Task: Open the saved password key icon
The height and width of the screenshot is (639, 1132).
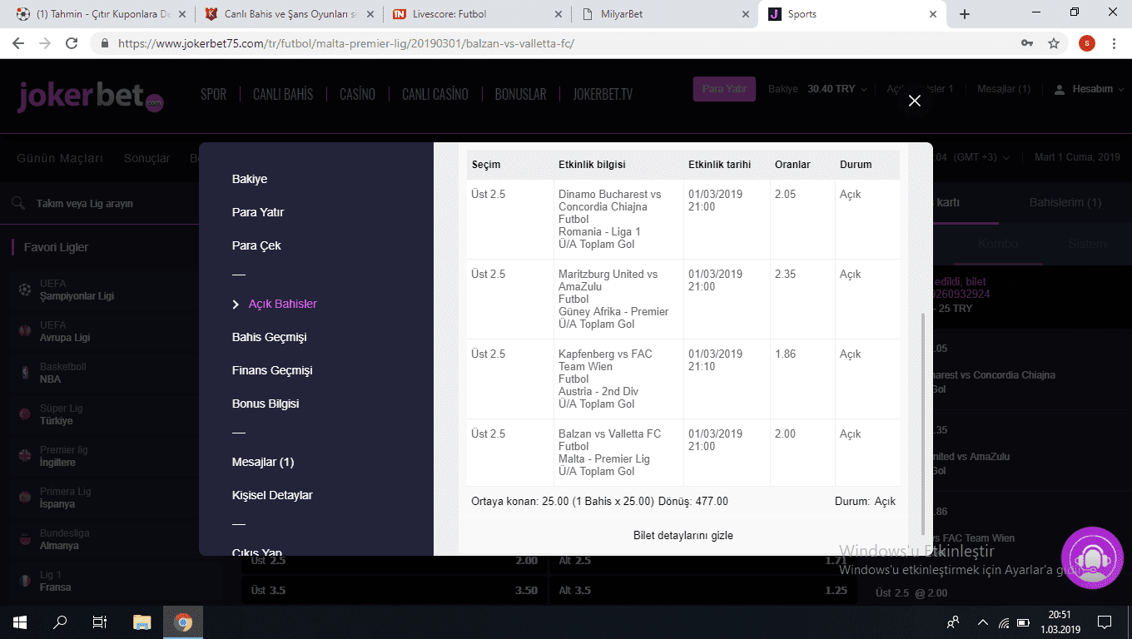Action: pyautogui.click(x=1027, y=43)
